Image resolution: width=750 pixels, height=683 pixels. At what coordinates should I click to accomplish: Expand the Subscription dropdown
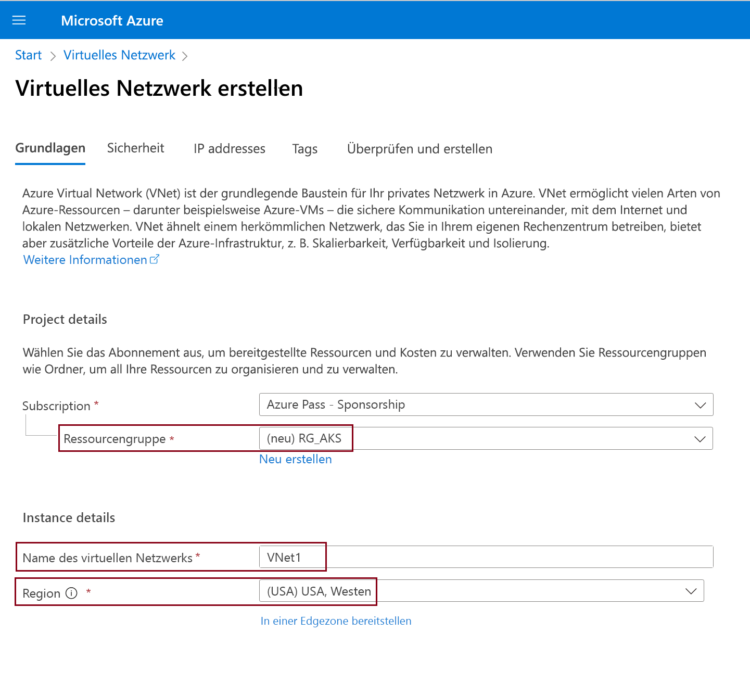[x=486, y=404]
